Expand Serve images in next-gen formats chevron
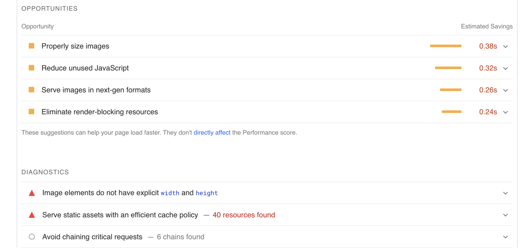The image size is (529, 248). pos(505,91)
